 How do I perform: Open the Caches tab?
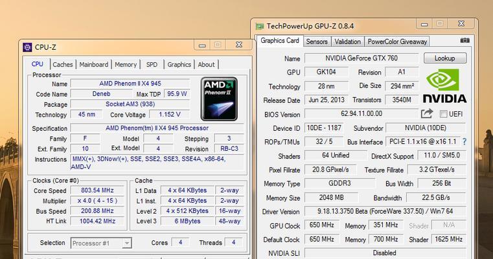pos(63,65)
